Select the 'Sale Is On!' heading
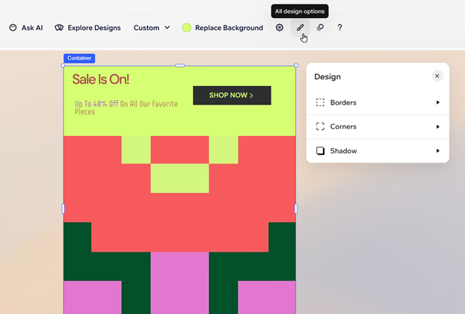The image size is (465, 314). pos(101,79)
